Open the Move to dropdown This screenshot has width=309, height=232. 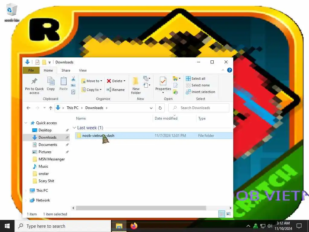point(92,81)
